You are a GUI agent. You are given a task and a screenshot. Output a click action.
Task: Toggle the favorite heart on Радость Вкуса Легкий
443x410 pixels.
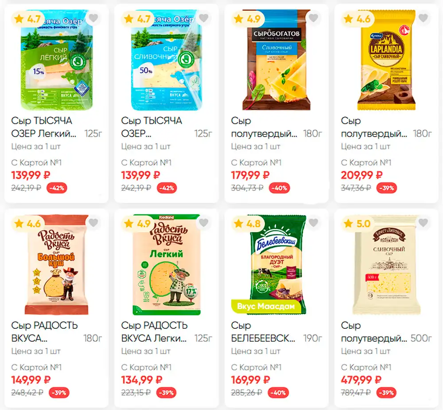click(203, 223)
